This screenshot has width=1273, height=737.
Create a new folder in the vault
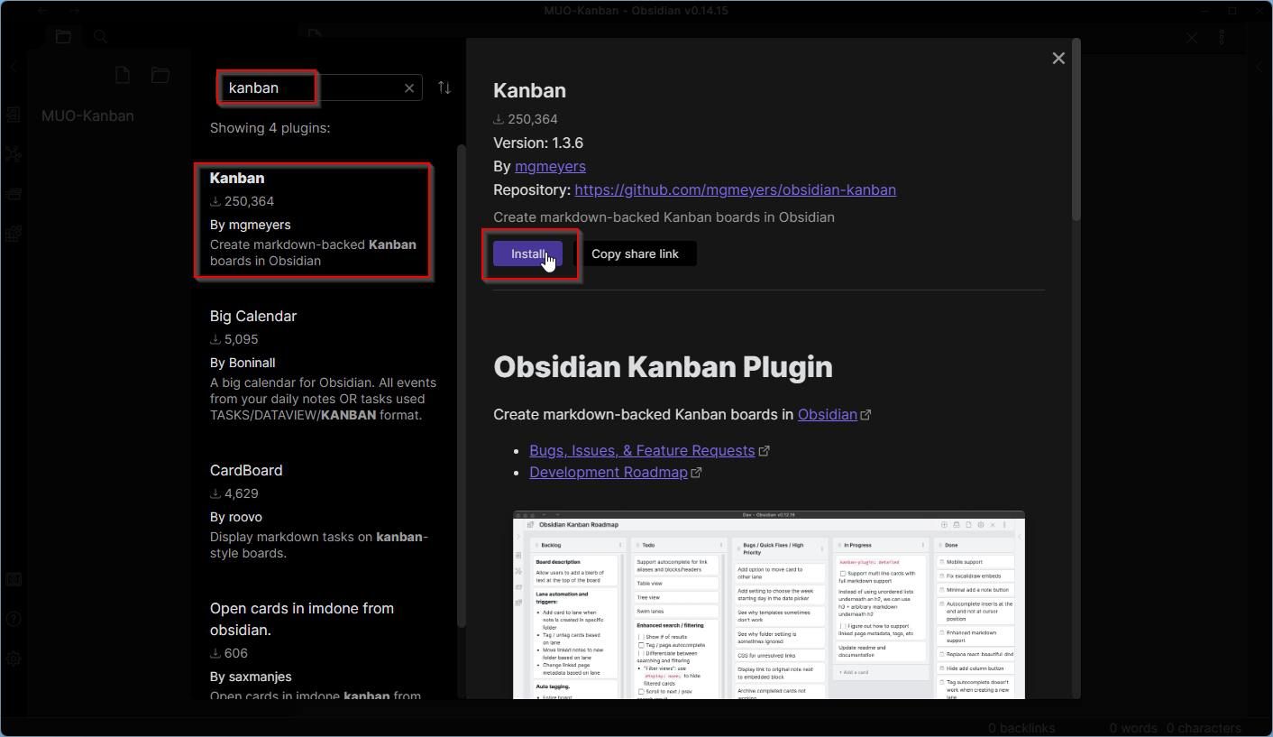pos(160,75)
